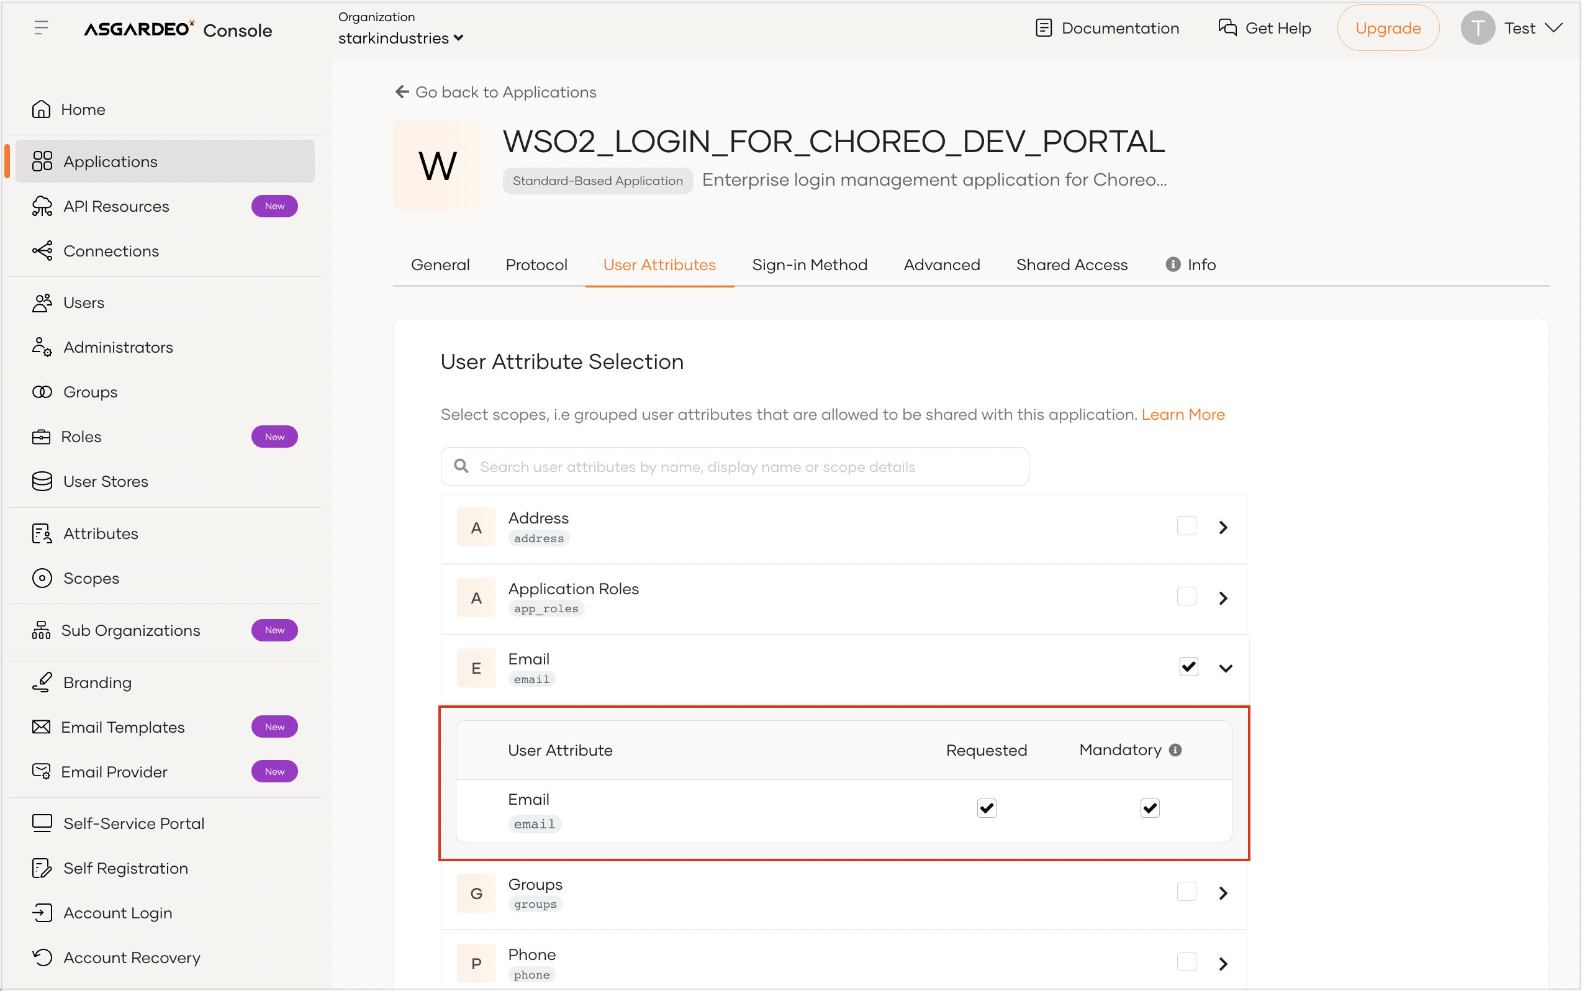
Task: Open the Connections share icon
Action: pos(42,251)
